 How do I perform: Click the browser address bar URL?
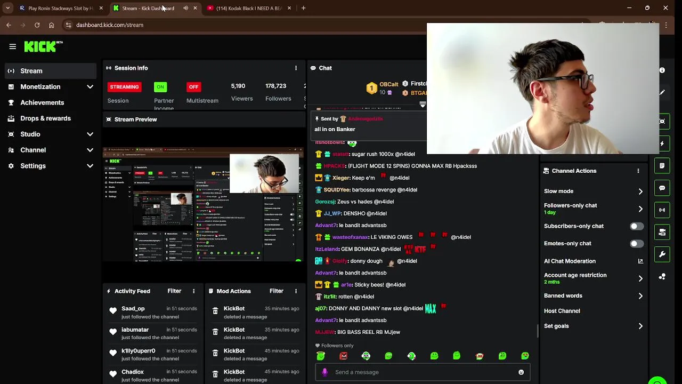(x=110, y=25)
